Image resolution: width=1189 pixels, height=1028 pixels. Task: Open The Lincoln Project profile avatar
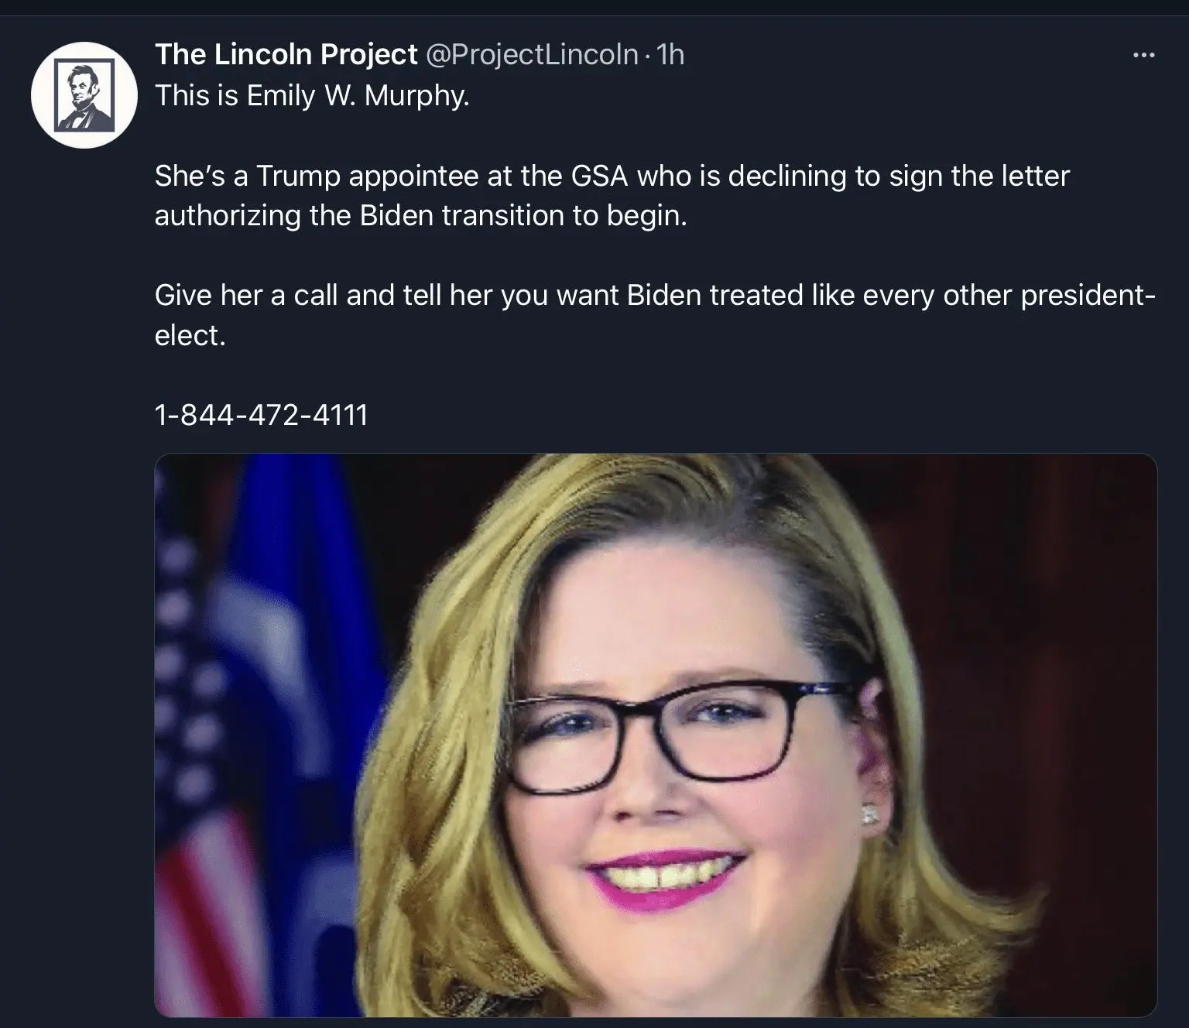tap(84, 94)
